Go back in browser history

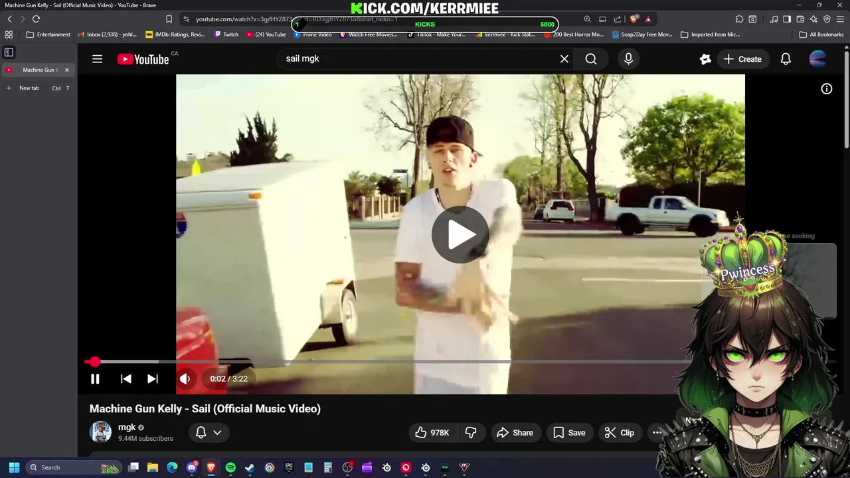click(9, 19)
